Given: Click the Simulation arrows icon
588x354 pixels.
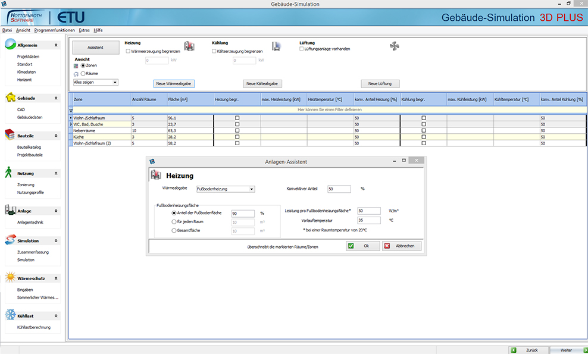Looking at the screenshot, I should click(x=10, y=240).
